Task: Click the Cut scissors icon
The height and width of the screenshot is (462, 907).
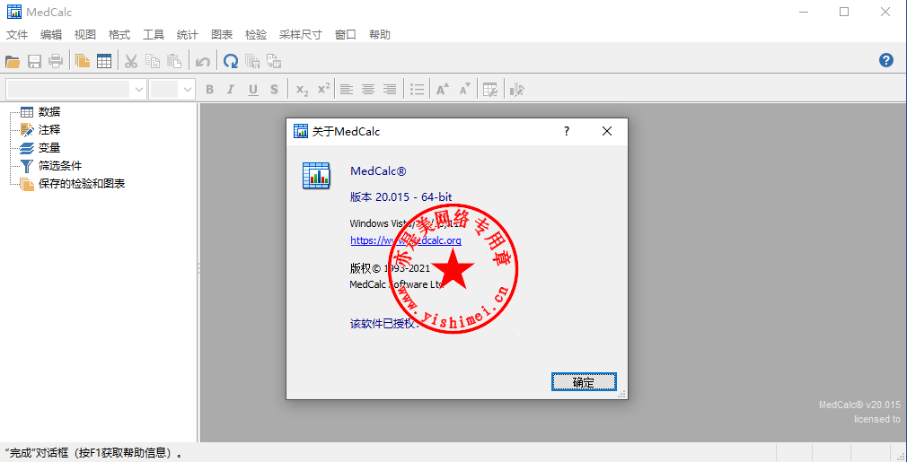Action: (x=131, y=61)
